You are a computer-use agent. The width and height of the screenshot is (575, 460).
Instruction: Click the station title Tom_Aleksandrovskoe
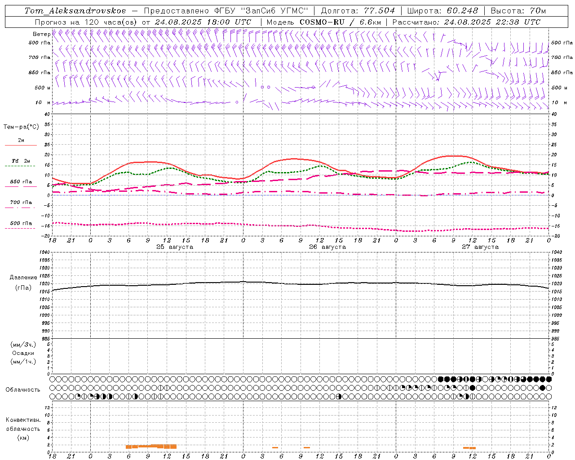point(75,11)
